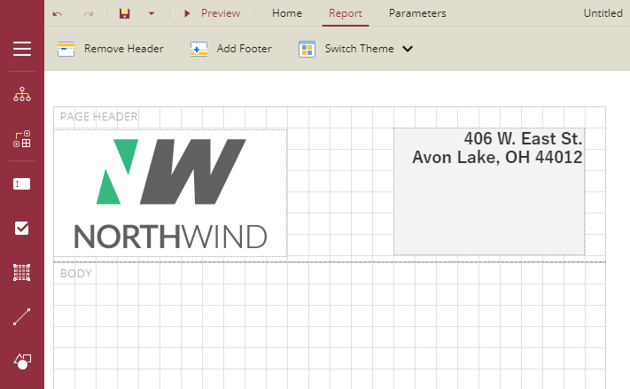The width and height of the screenshot is (630, 389).
Task: Expand the Switch Theme dropdown chevron
Action: click(x=408, y=49)
